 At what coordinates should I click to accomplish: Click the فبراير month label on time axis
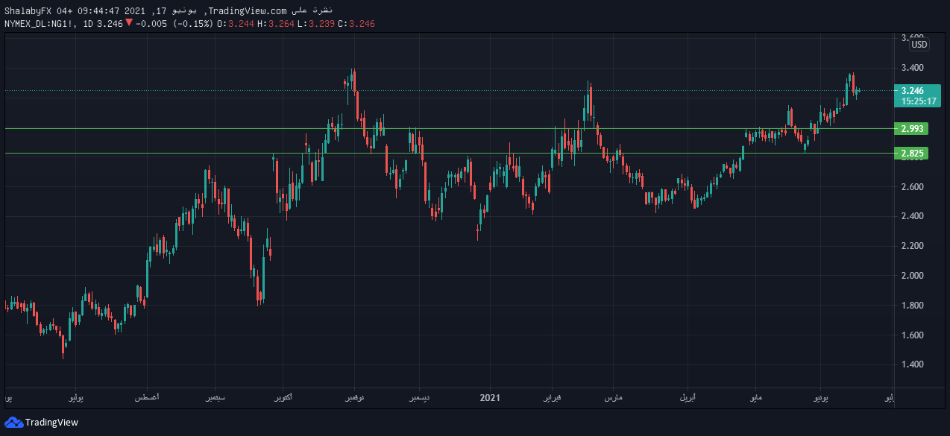[x=553, y=399]
